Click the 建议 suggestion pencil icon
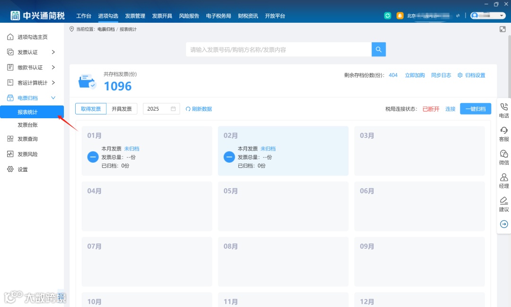Screen dimensions: 511x307 click(504, 200)
